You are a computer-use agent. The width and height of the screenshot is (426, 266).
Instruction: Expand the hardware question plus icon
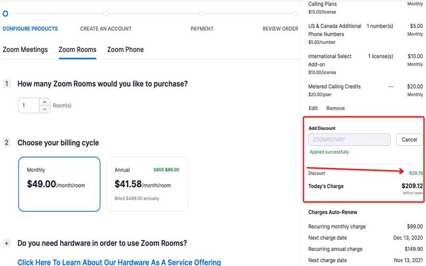coord(7,243)
